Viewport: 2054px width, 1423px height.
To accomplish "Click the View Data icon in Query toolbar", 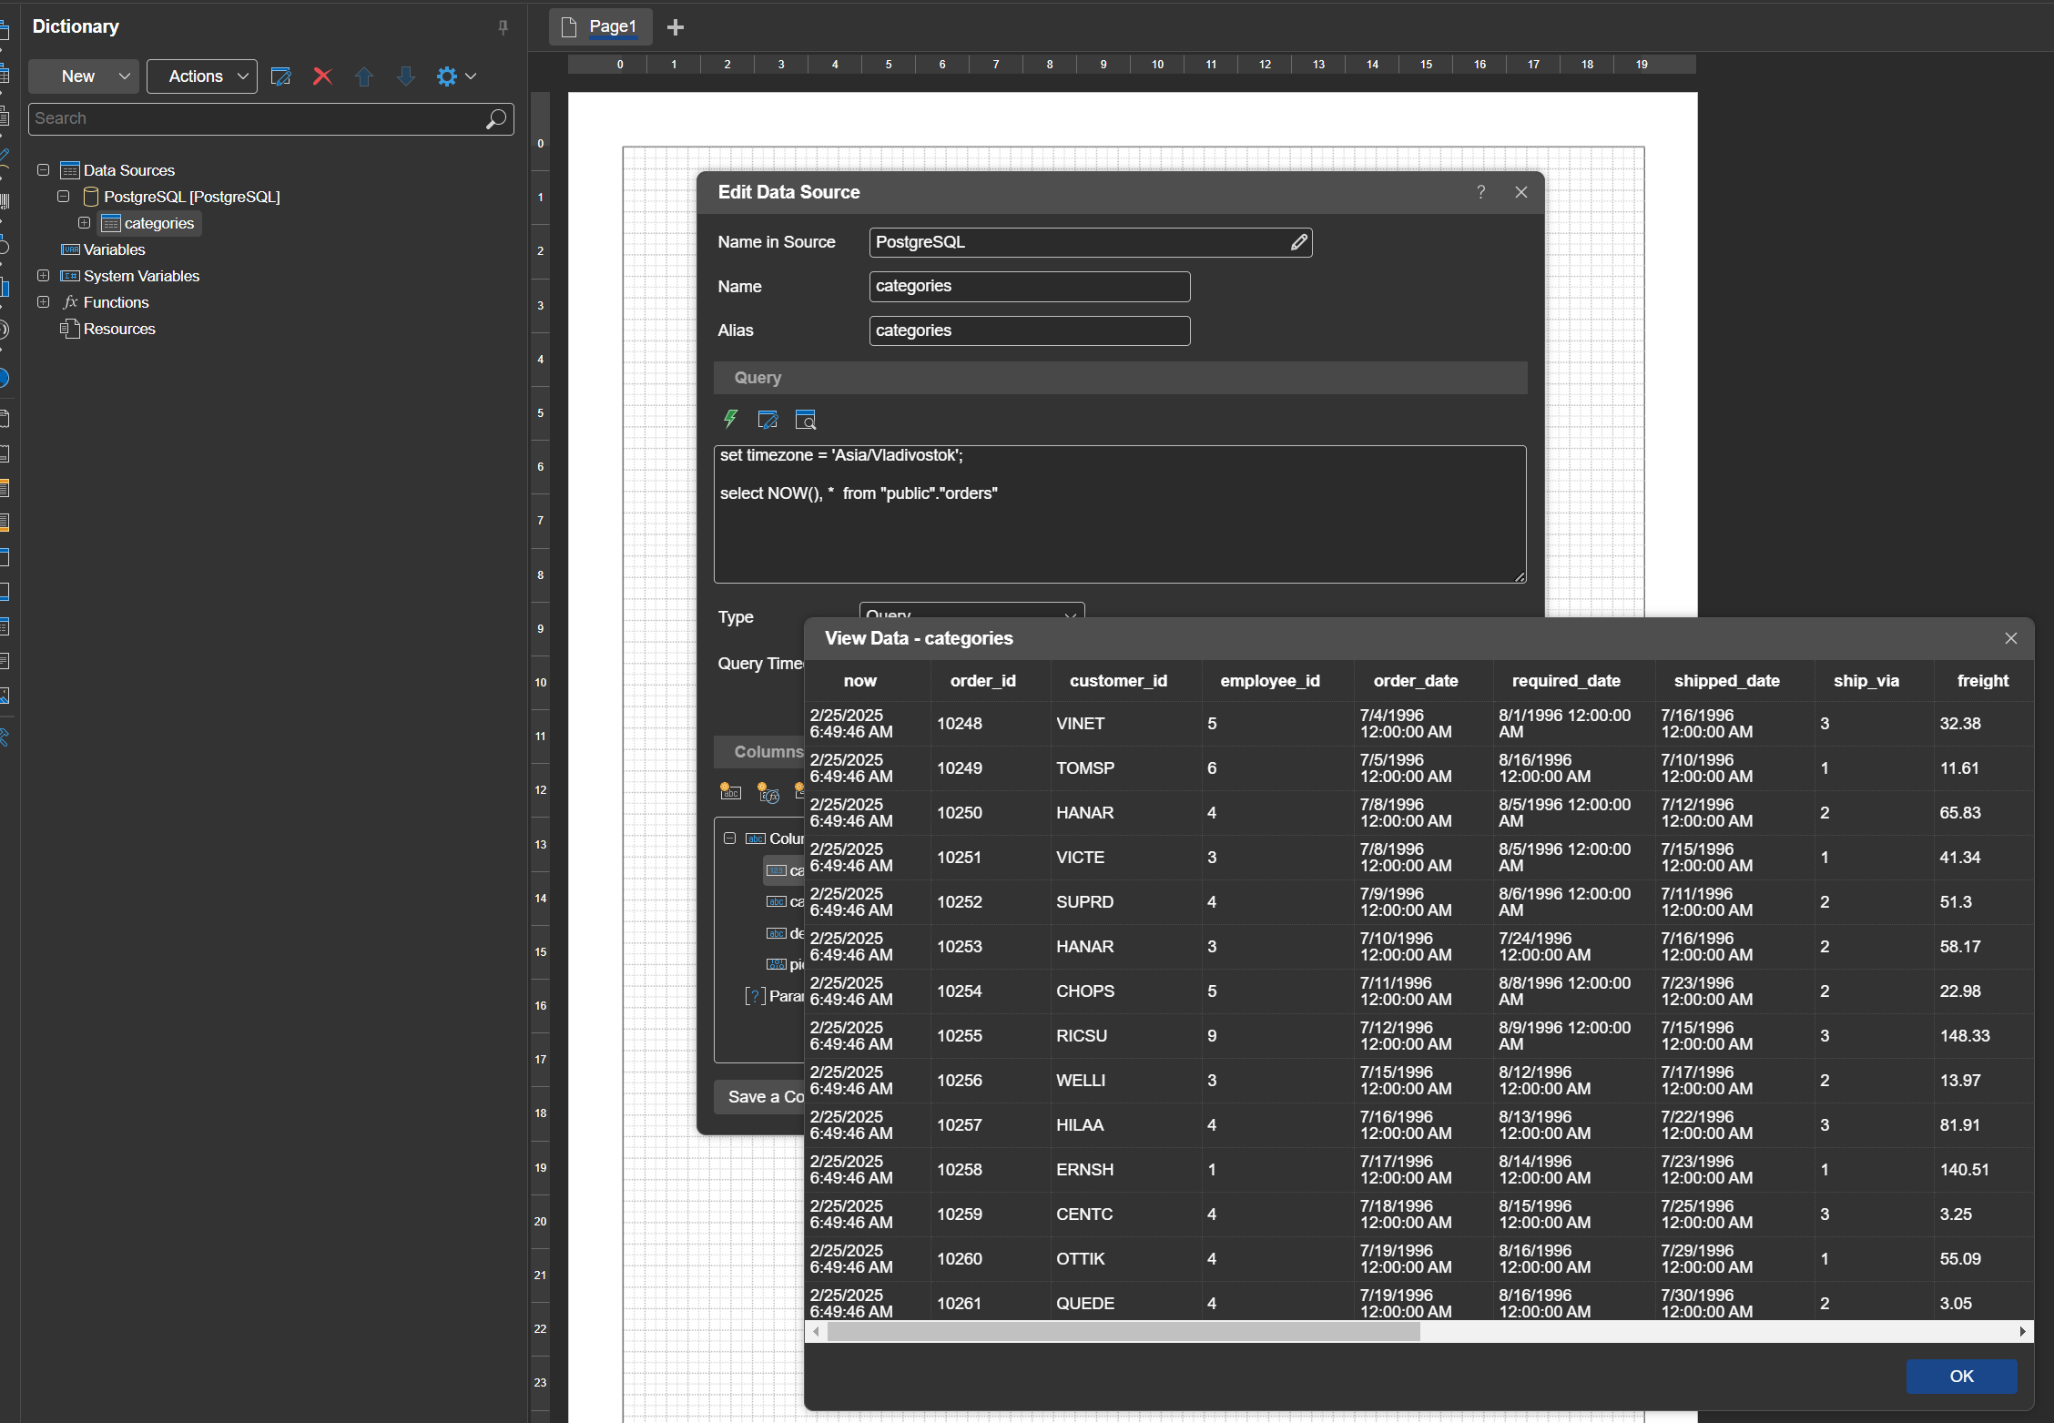I will (806, 419).
